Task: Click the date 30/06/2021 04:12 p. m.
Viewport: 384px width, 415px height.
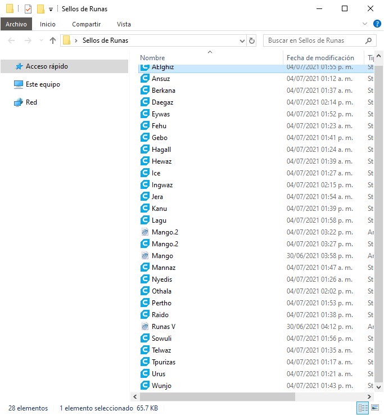Action: click(x=320, y=327)
